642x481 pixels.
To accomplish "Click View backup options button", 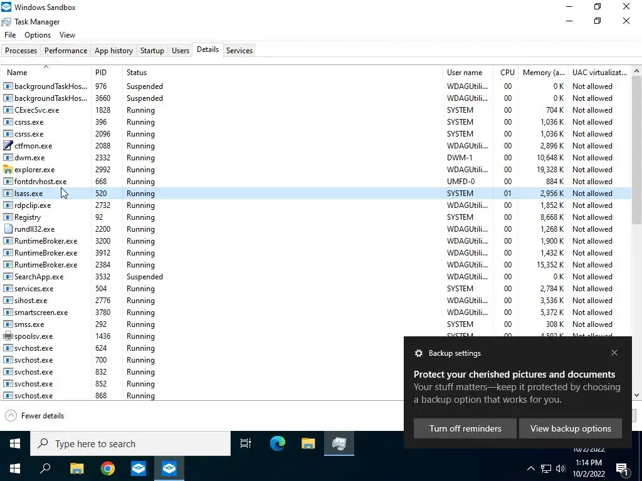I will pyautogui.click(x=571, y=428).
